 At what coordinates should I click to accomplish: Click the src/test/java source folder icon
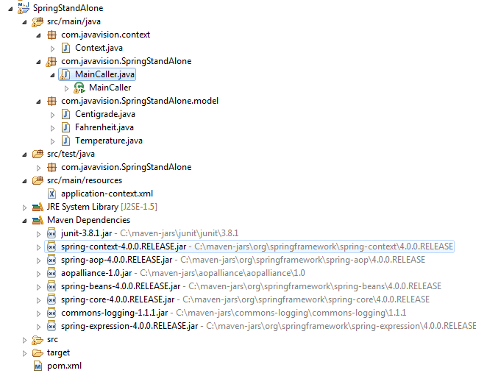tap(38, 154)
